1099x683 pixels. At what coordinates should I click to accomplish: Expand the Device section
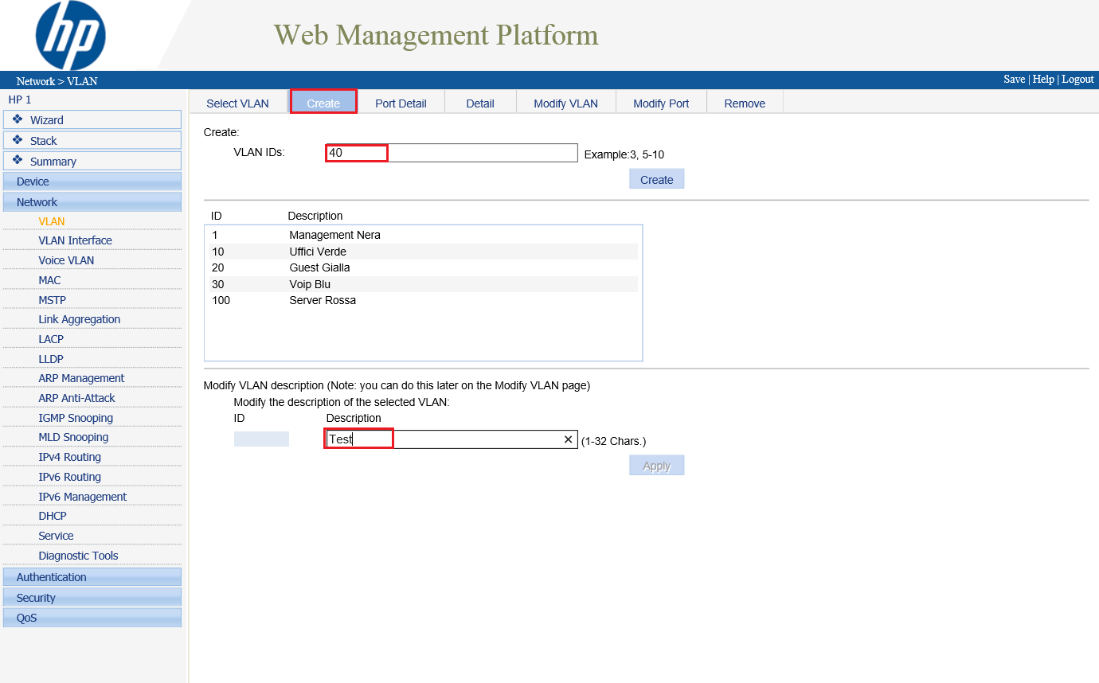(x=92, y=181)
